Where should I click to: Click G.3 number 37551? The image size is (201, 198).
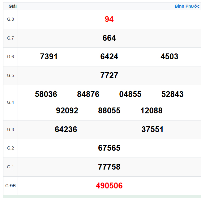(x=152, y=129)
